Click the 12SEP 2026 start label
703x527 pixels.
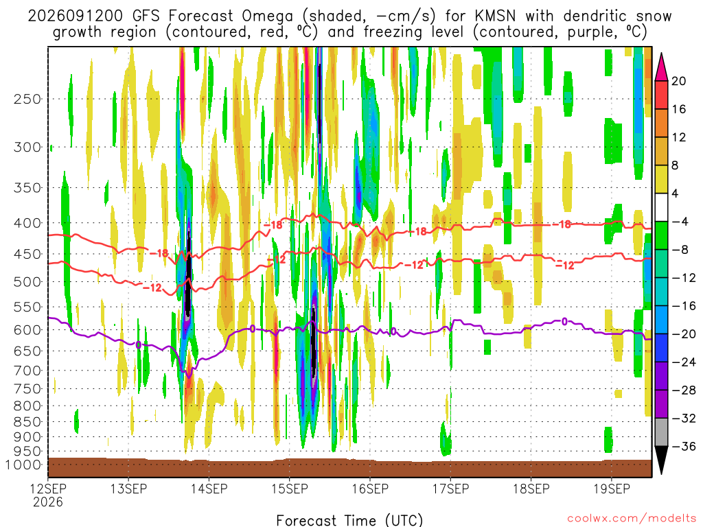48,495
